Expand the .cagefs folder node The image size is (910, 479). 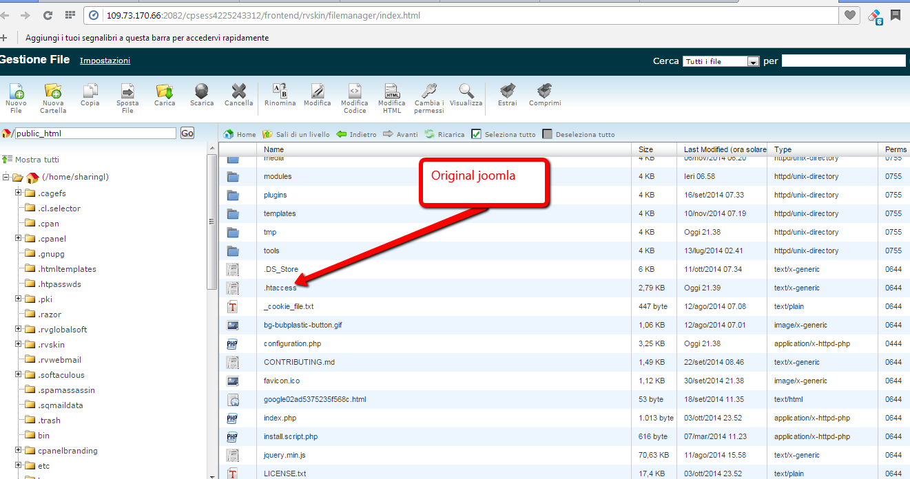pyautogui.click(x=19, y=193)
